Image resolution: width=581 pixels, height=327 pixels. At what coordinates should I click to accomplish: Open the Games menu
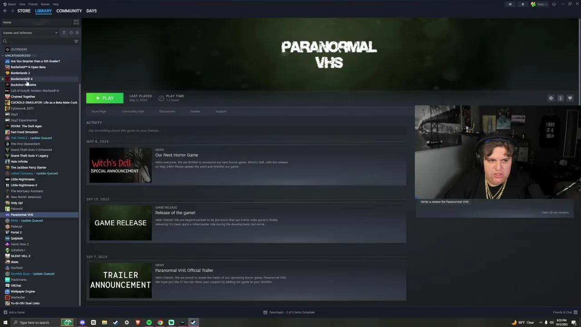coord(45,4)
